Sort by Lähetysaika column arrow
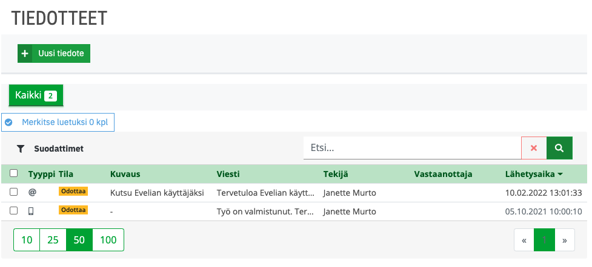This screenshot has width=592, height=267. coord(560,175)
